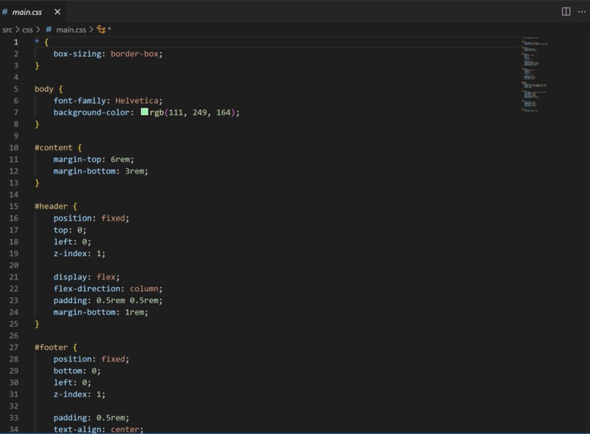590x434 pixels.
Task: Click the body selector text
Action: pos(44,89)
